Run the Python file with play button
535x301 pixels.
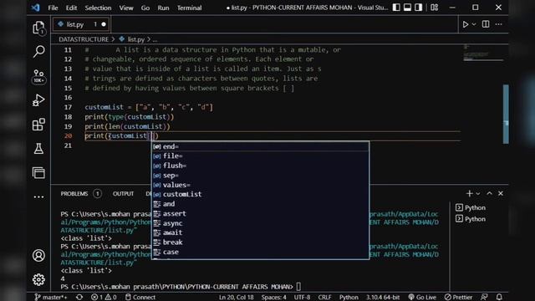point(466,24)
